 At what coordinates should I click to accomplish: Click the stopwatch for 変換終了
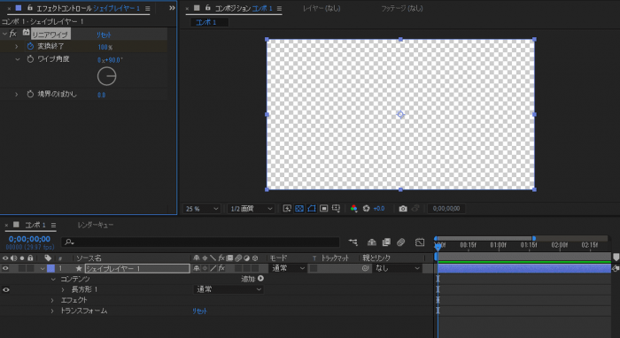pyautogui.click(x=30, y=47)
